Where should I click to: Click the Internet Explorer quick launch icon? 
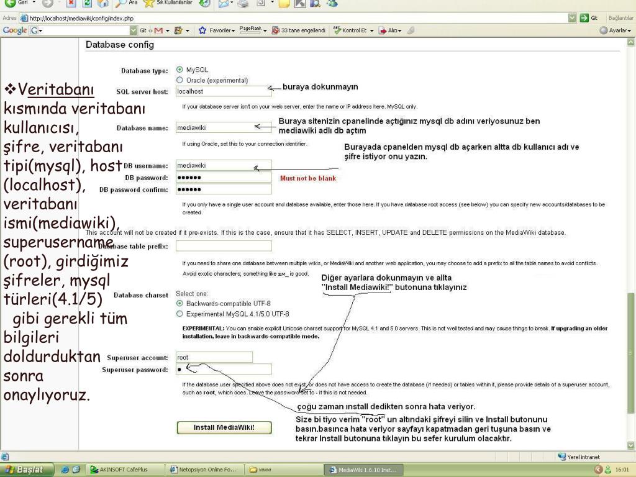tap(65, 470)
